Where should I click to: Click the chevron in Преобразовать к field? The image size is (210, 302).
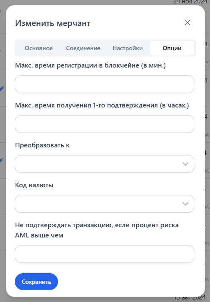click(185, 164)
